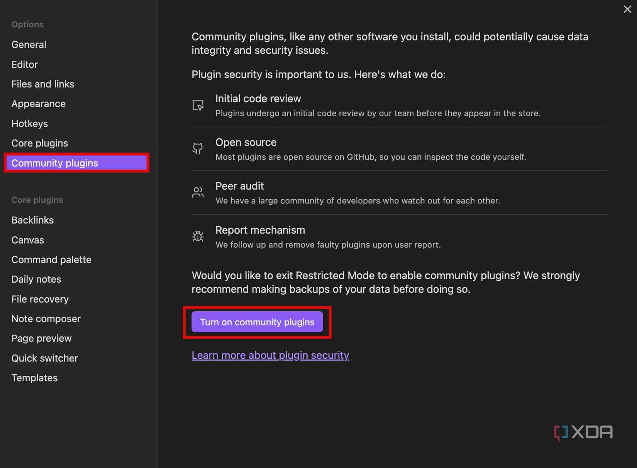Select the Appearance section

[38, 103]
